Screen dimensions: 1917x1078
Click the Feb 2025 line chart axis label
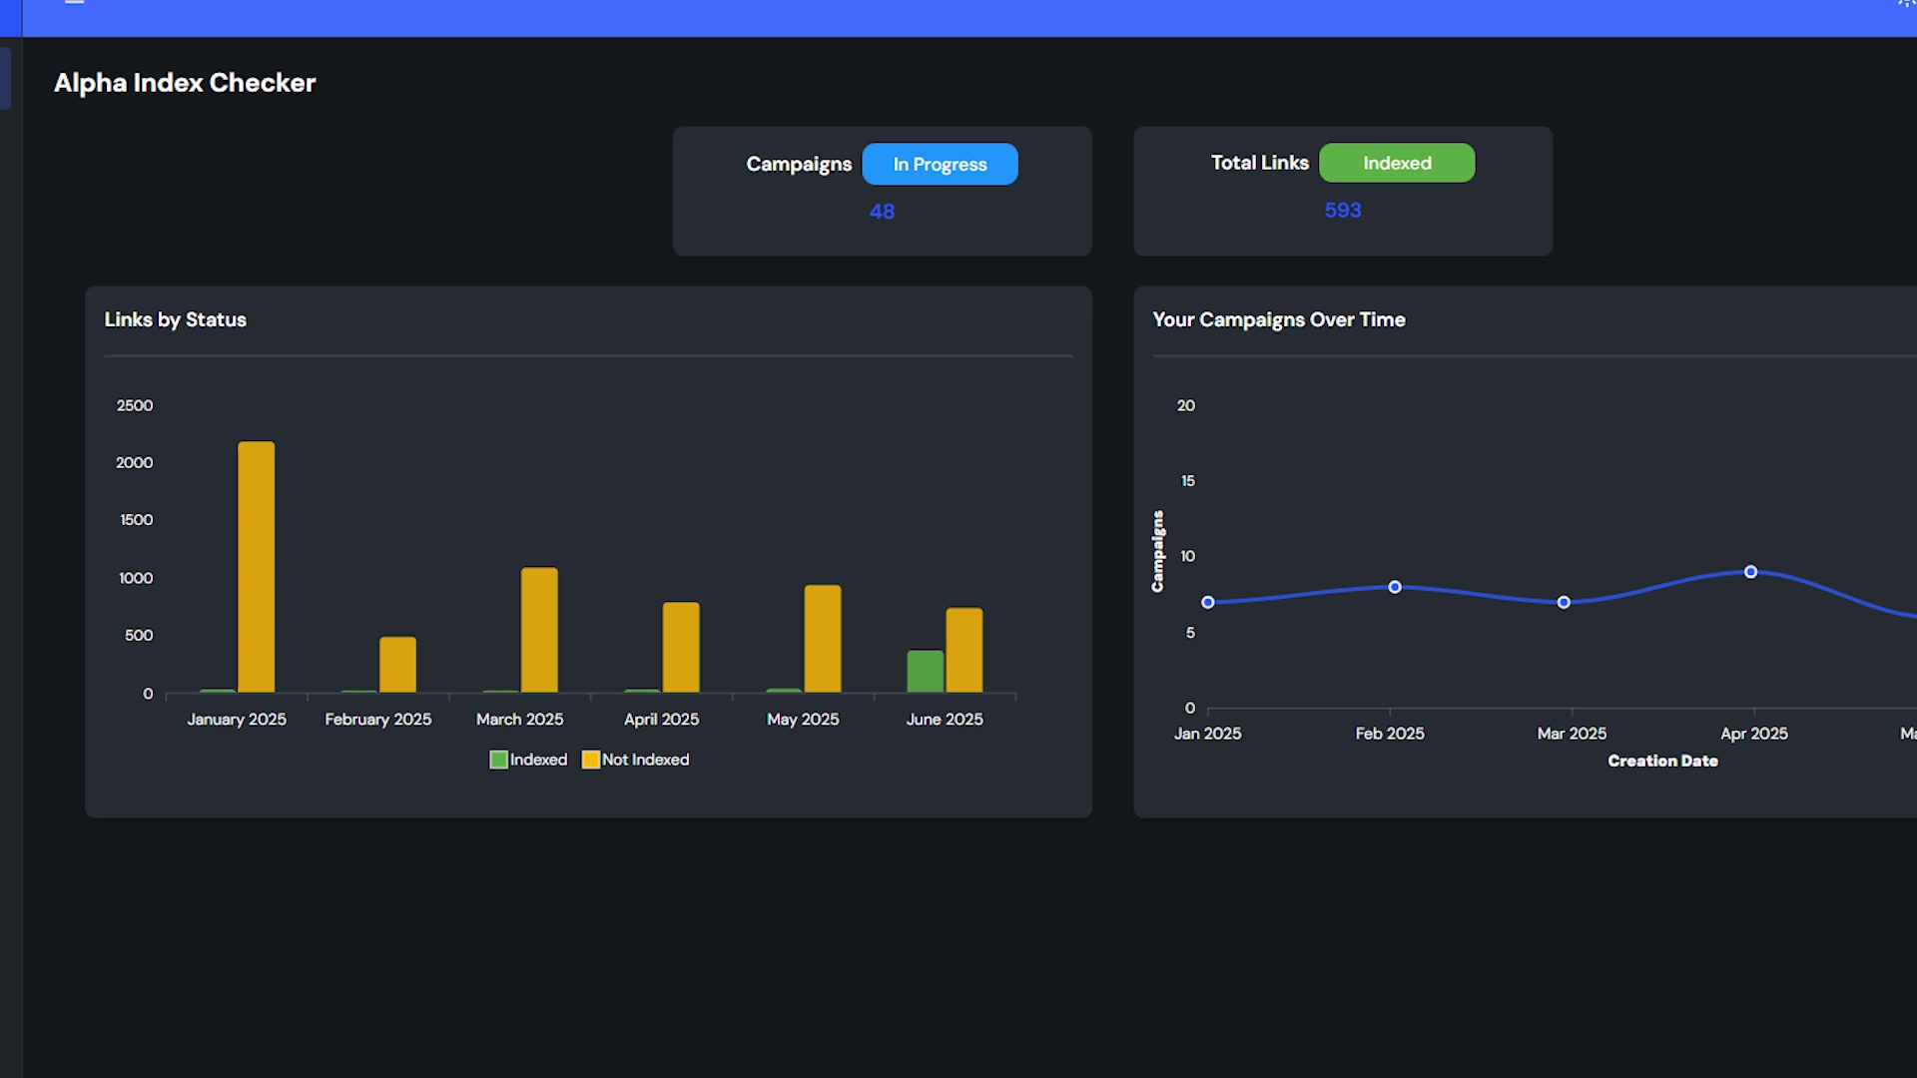click(1390, 733)
